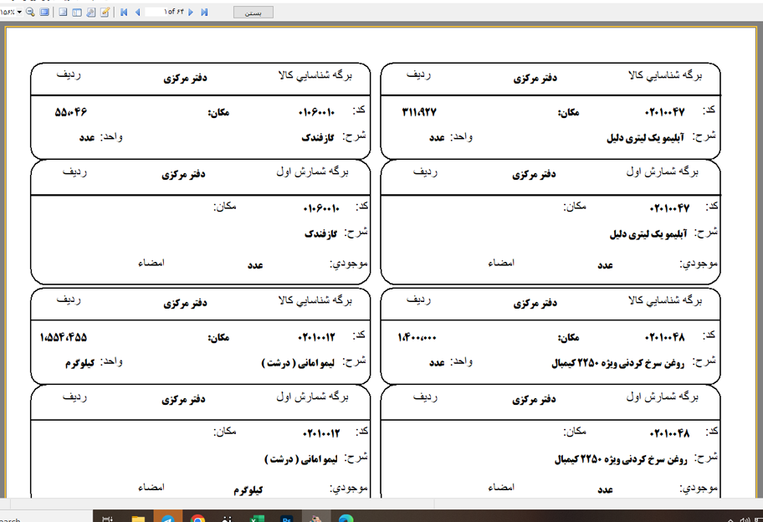This screenshot has width=763, height=522.
Task: Click 'لیمو امانی ( درشت )' on شمارش اول card
Action: coord(301,459)
